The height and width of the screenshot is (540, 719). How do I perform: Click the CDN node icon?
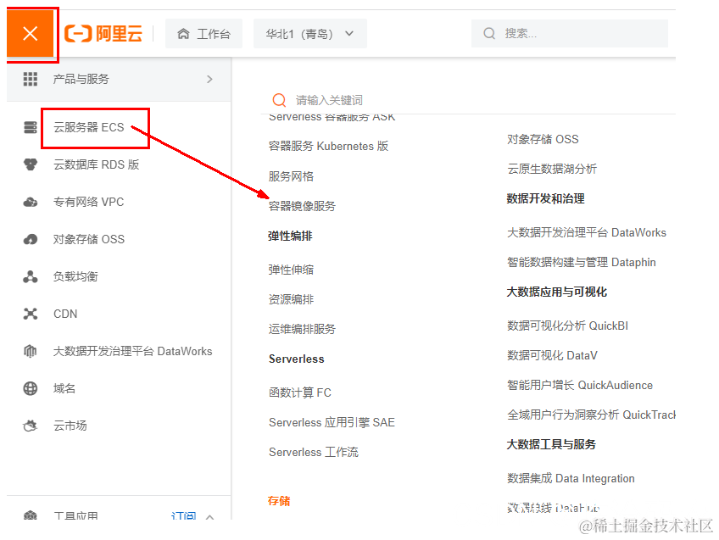tap(31, 314)
